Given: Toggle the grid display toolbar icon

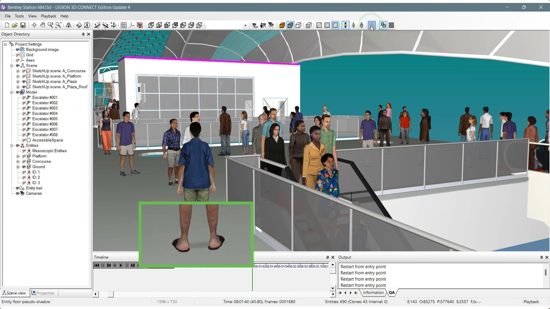Looking at the screenshot, I should tap(124, 25).
